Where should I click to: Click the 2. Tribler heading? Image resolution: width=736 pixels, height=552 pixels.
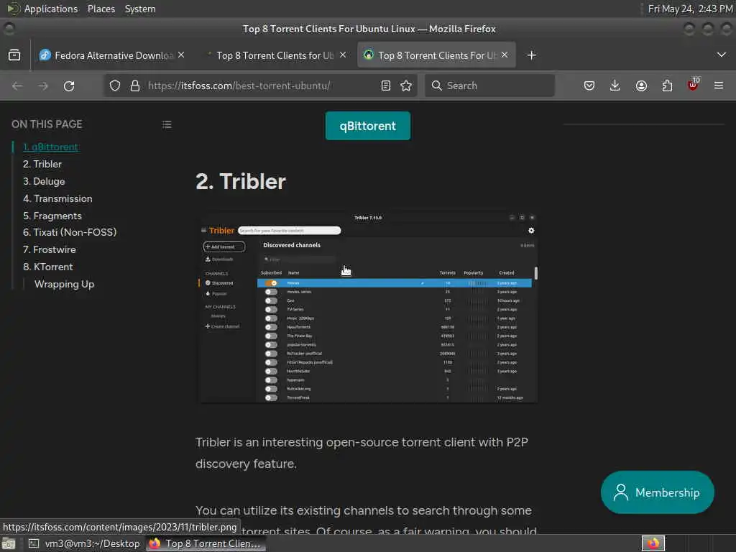click(241, 182)
